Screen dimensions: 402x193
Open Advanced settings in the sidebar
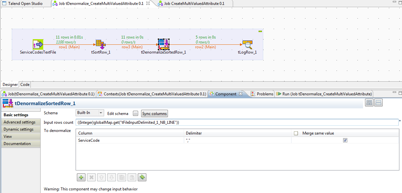tap(20, 122)
